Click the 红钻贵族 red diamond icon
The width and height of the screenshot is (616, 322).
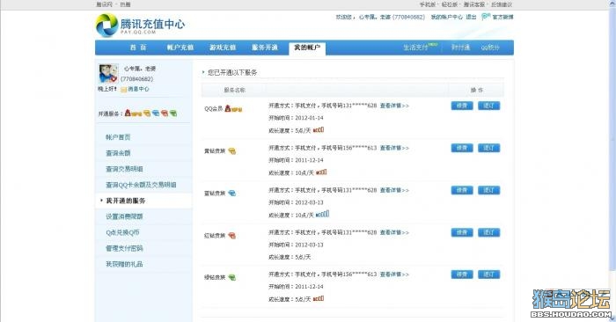(231, 236)
